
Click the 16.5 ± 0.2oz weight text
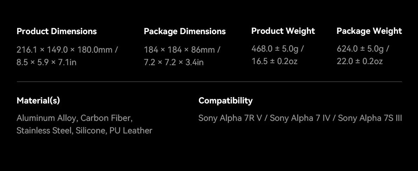pyautogui.click(x=274, y=61)
